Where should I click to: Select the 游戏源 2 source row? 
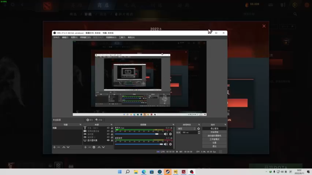tap(98, 137)
